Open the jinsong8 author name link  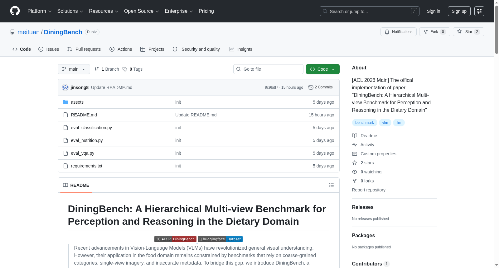(80, 87)
